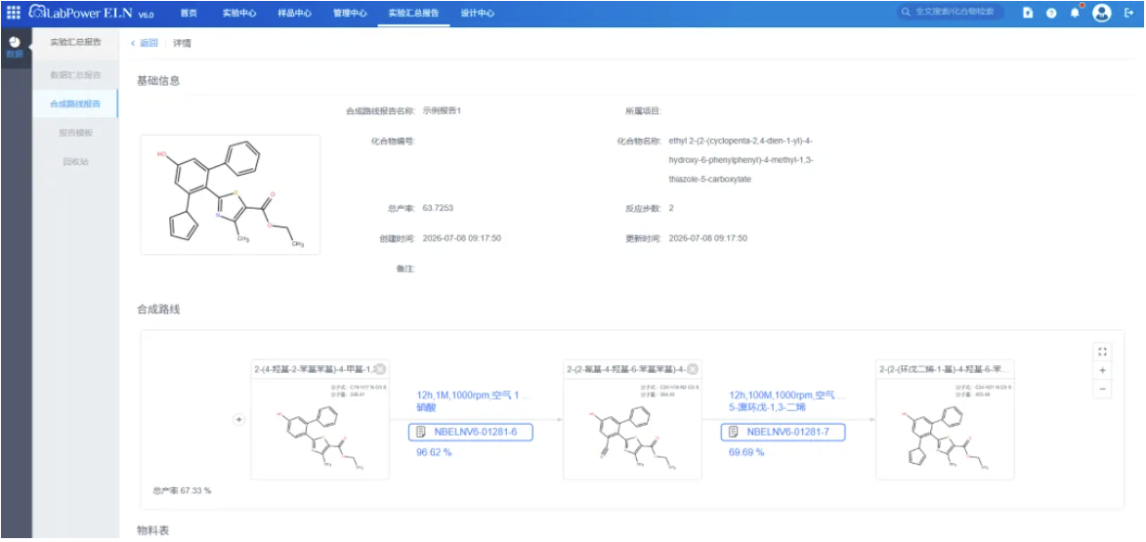Click the 63.7253 total yield value

coord(438,208)
